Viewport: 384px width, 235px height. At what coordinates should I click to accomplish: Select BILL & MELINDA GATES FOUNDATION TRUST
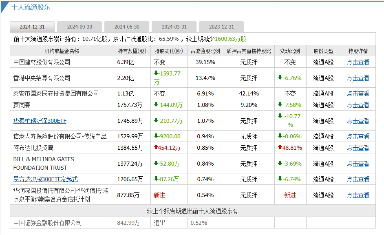(x=44, y=164)
